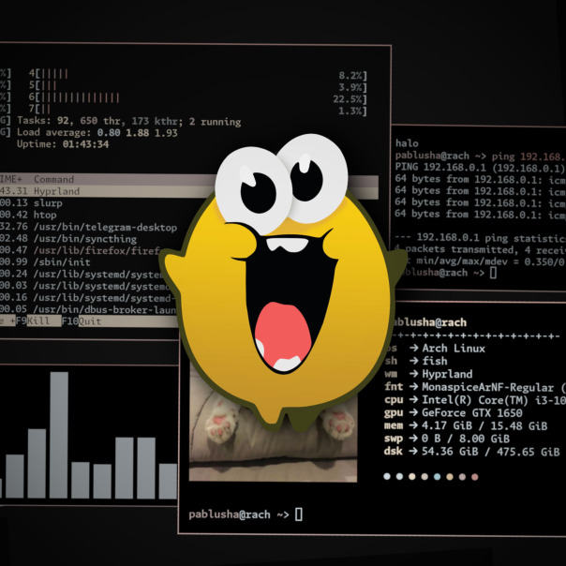Screen dimensions: 566x566
Task: Click the ping terminal prompt cursor
Action: tap(494, 272)
